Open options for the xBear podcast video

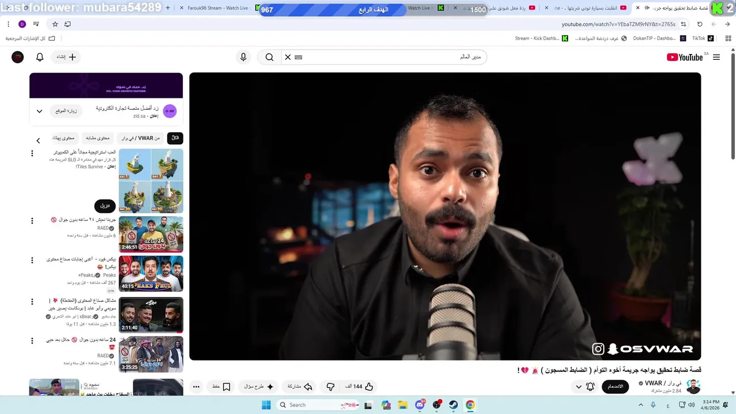click(32, 301)
